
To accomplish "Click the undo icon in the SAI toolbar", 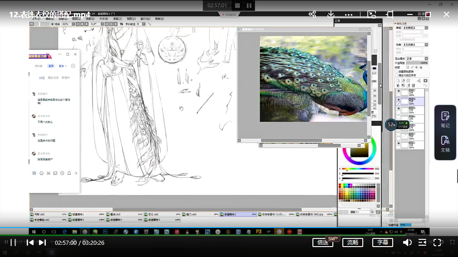I will [x=32, y=24].
